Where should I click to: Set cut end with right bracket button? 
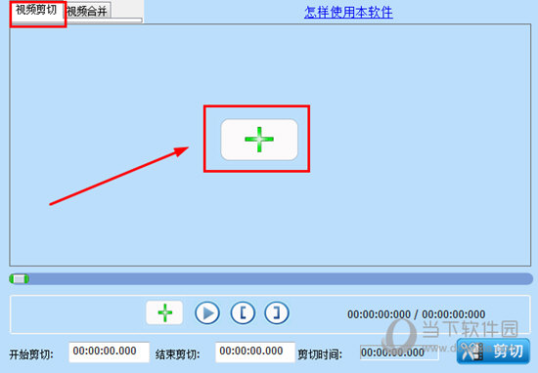tap(277, 312)
